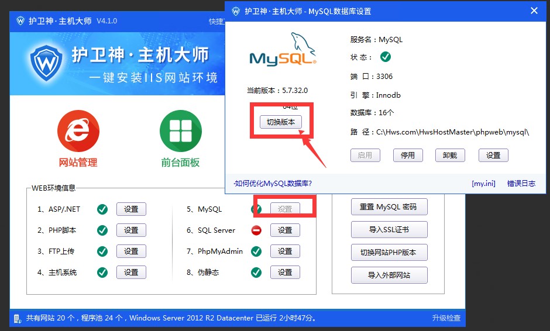The image size is (550, 331).
Task: Close the MySQL数据库设置 dialog
Action: pyautogui.click(x=534, y=11)
